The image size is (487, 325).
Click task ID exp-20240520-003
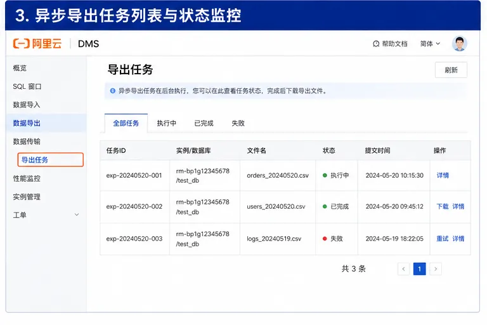click(134, 239)
